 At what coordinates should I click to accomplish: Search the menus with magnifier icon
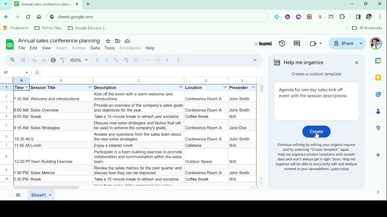(x=13, y=60)
